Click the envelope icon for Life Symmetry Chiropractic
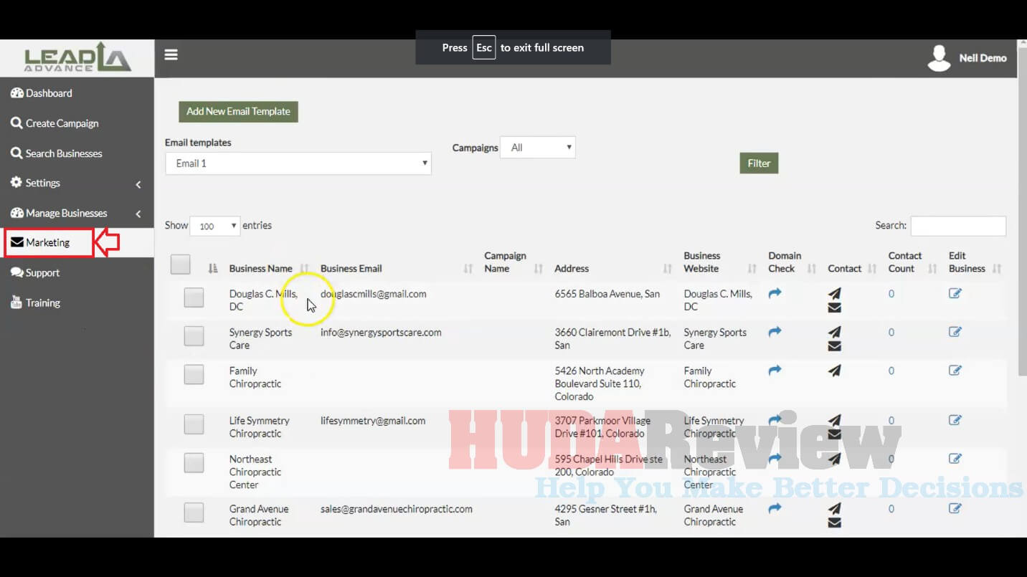The width and height of the screenshot is (1027, 577). point(834,434)
